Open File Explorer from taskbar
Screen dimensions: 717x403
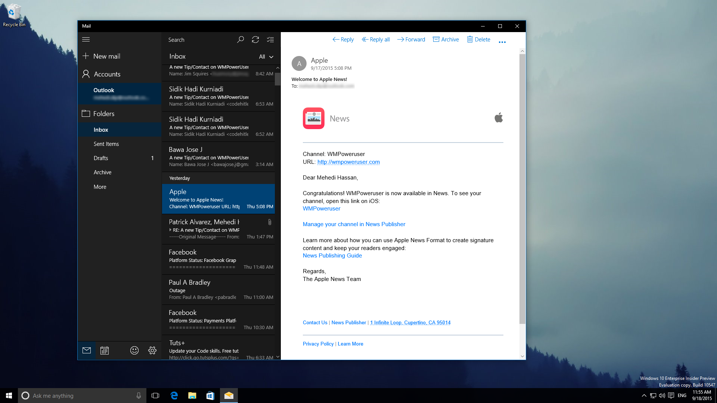click(x=192, y=396)
